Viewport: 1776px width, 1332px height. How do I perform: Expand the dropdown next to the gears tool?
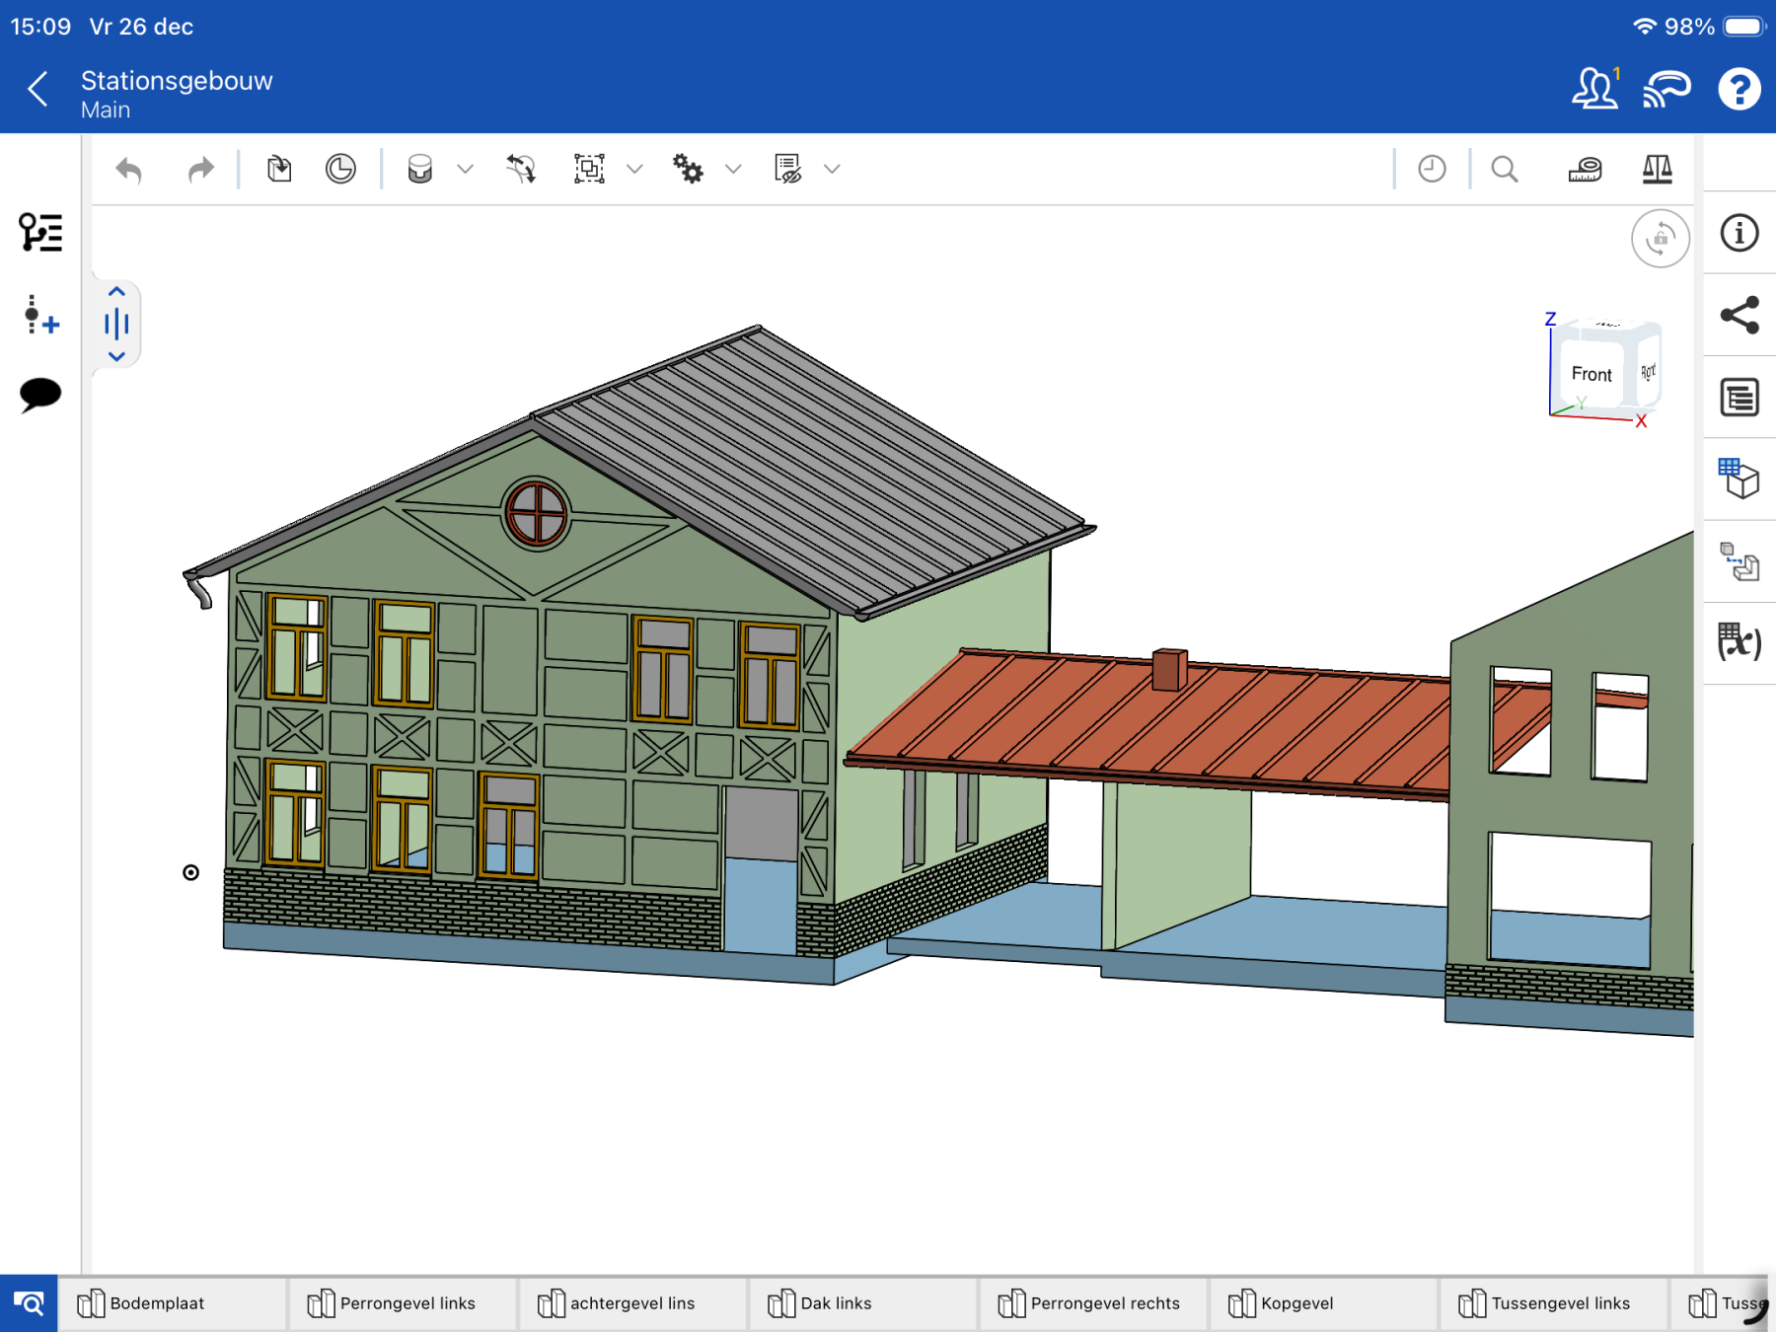733,170
